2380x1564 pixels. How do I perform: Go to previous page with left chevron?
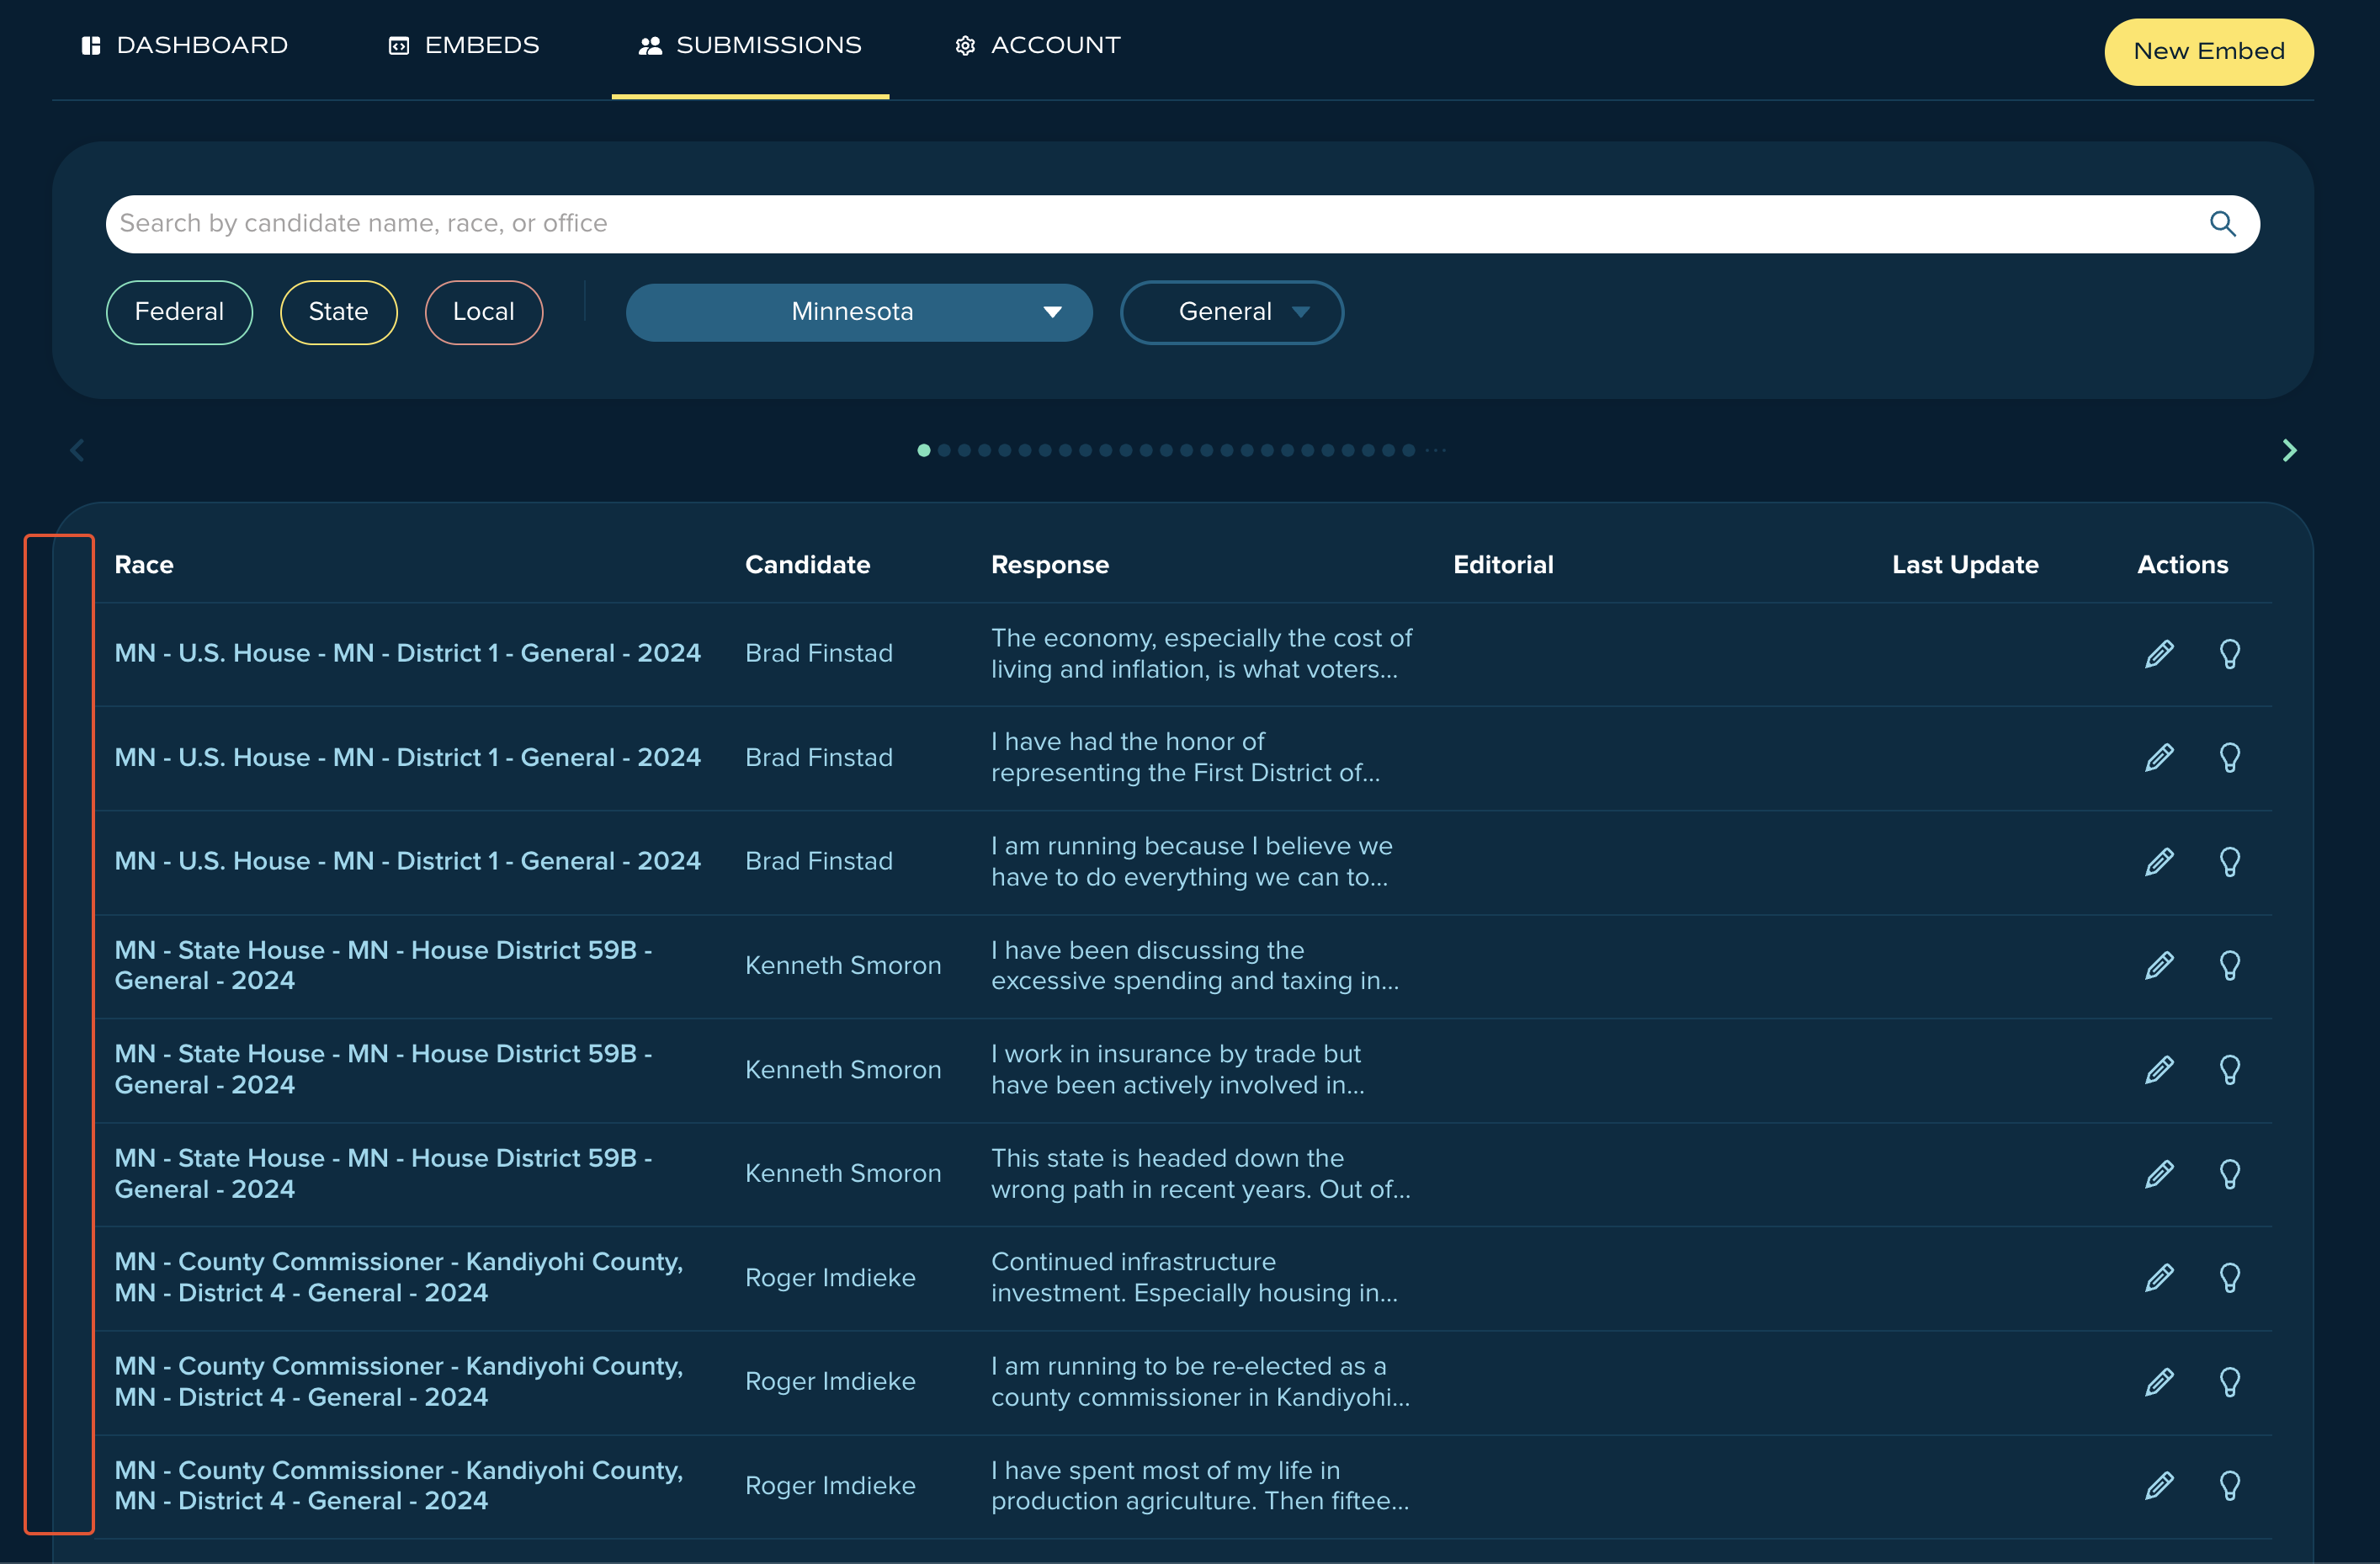(x=77, y=450)
